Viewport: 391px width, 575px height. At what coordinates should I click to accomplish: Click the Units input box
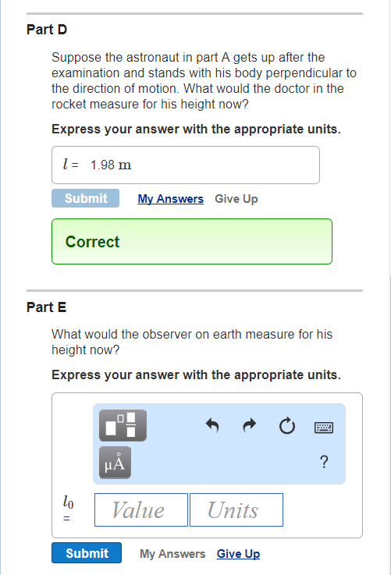point(236,509)
